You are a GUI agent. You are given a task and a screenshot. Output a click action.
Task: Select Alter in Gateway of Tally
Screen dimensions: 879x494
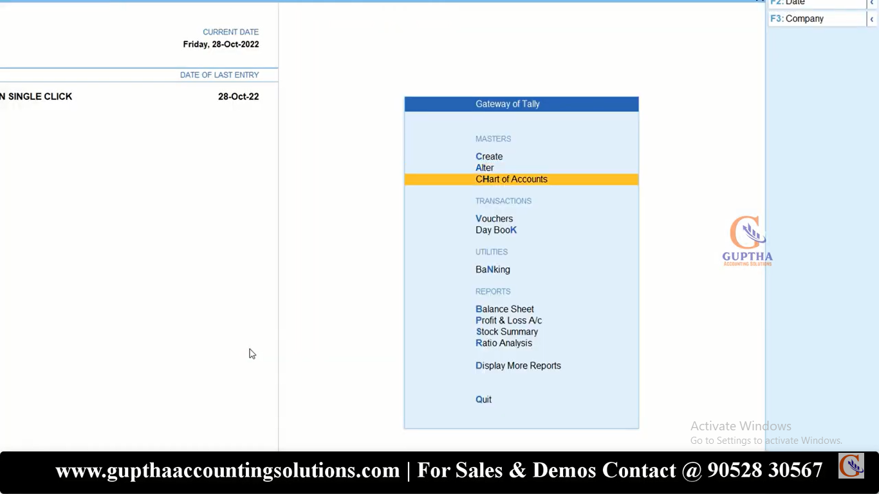485,168
